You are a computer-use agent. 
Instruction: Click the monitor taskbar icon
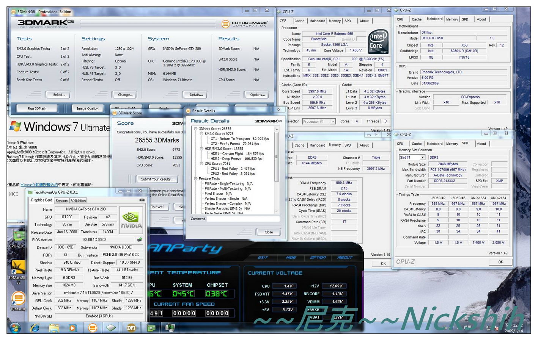(x=170, y=327)
